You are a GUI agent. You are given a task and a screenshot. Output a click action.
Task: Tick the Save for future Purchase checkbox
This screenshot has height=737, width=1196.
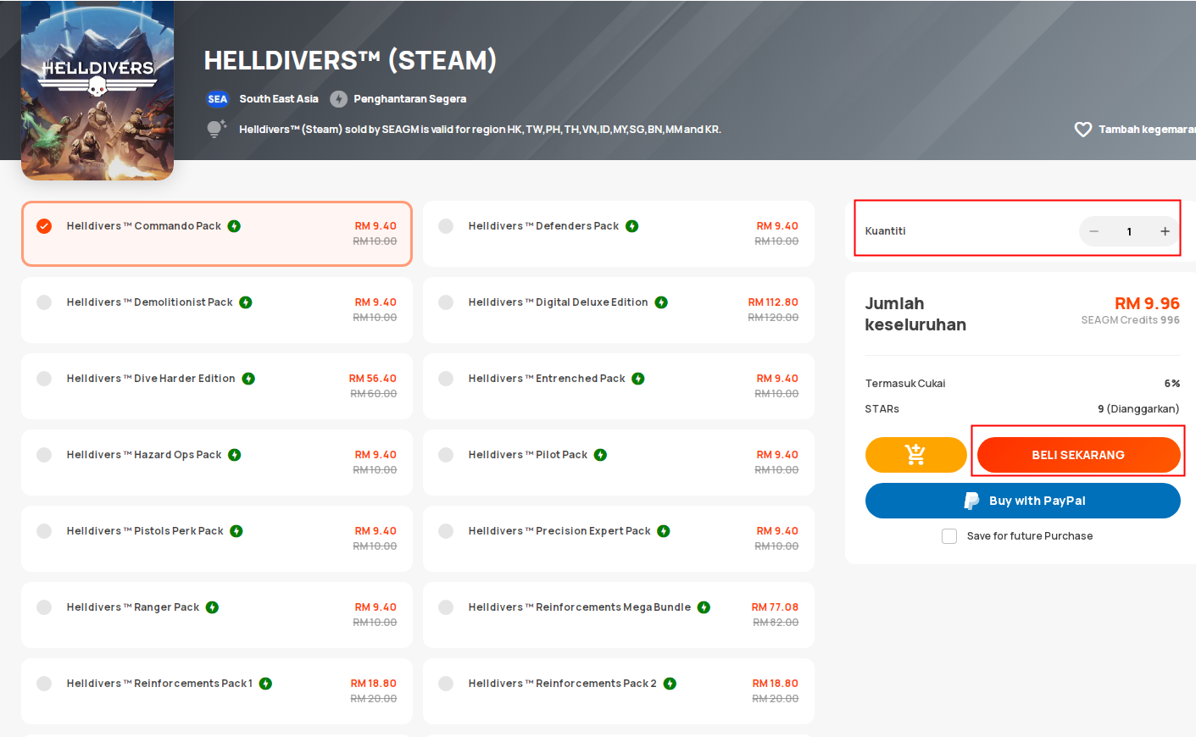tap(949, 536)
